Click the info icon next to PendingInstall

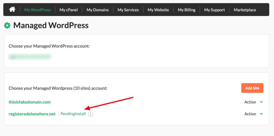pos(90,114)
